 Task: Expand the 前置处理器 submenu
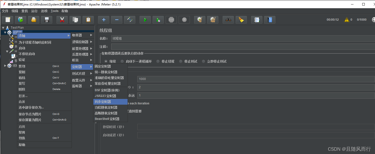pyautogui.click(x=82, y=49)
